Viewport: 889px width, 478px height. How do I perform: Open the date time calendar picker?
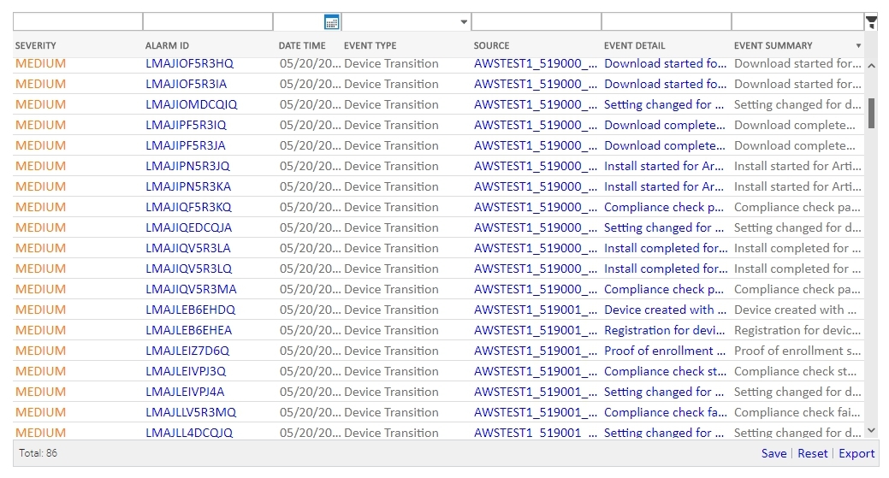point(332,22)
